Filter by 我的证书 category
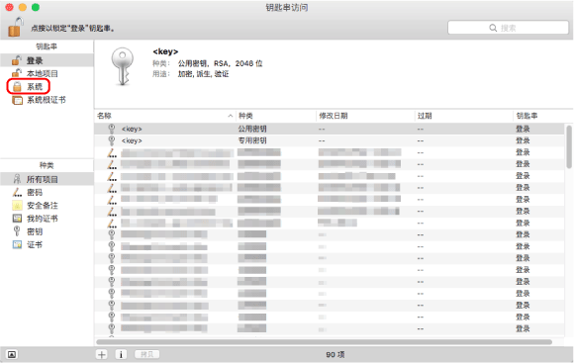Image resolution: width=574 pixels, height=363 pixels. tap(47, 219)
